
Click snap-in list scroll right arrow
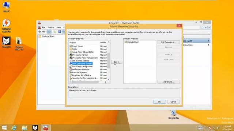tap(106, 82)
